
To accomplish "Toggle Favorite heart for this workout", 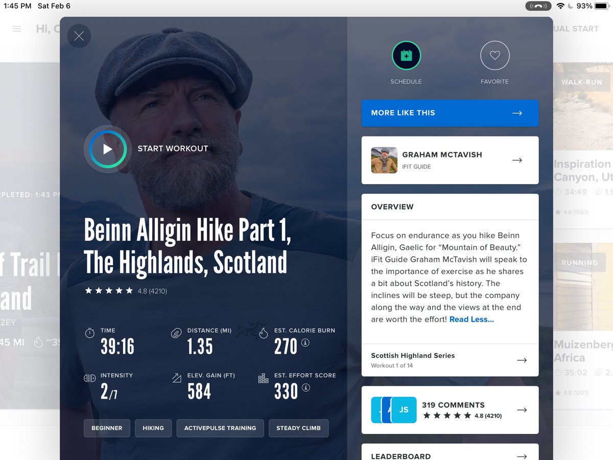I will 494,55.
